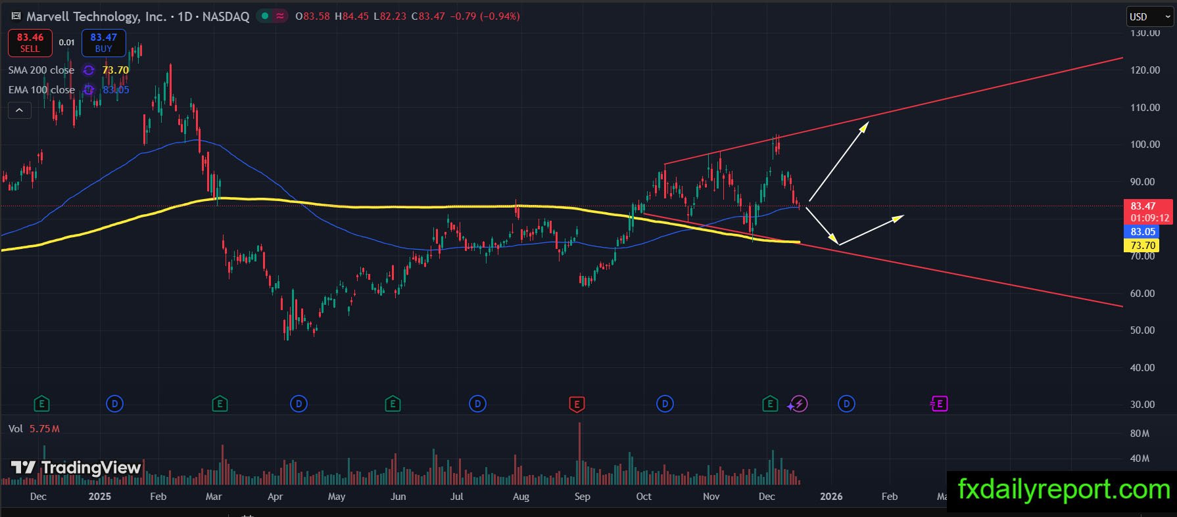Click the symbol icon beside Marvell Technology title
This screenshot has width=1177, height=517.
click(16, 16)
